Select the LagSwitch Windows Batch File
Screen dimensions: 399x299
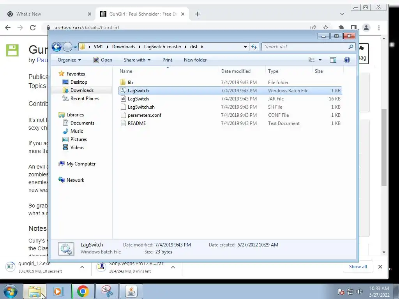click(x=230, y=90)
